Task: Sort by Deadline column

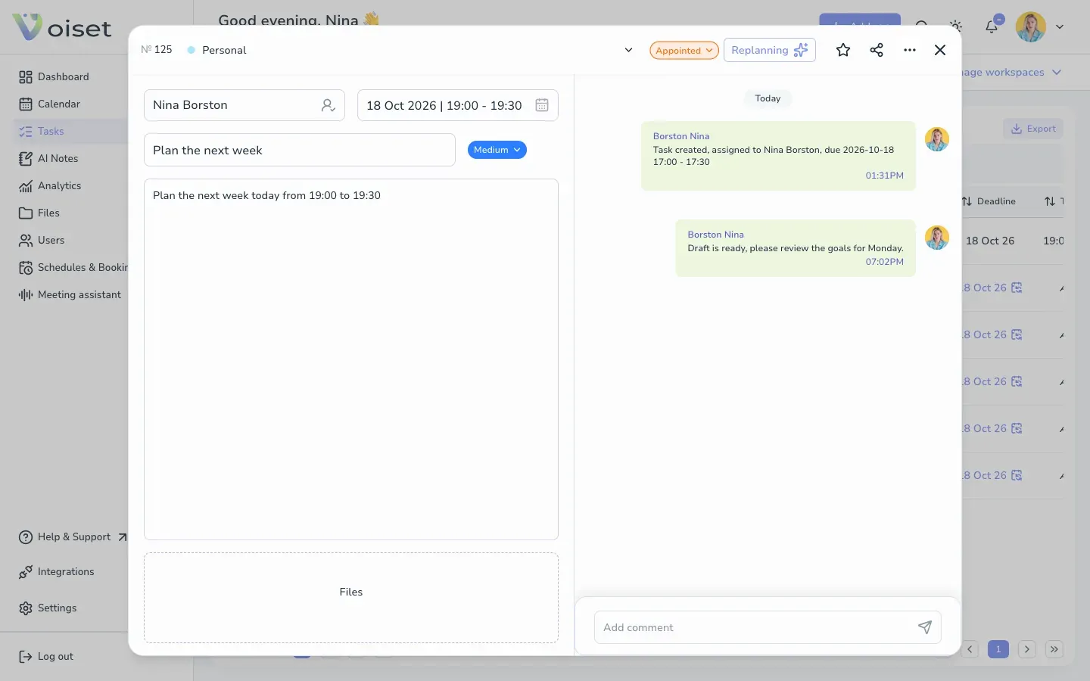Action: coord(989,201)
